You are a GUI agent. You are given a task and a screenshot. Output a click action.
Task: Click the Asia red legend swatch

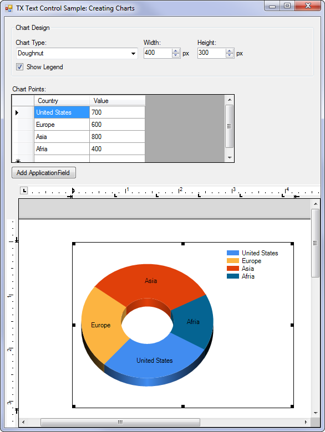click(233, 269)
